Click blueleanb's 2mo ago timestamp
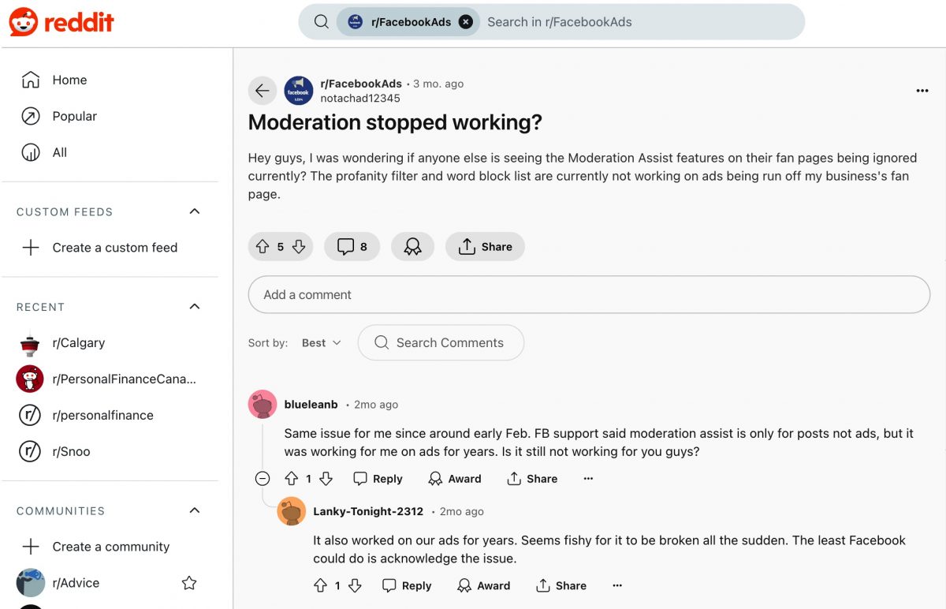This screenshot has height=609, width=946. pos(376,404)
